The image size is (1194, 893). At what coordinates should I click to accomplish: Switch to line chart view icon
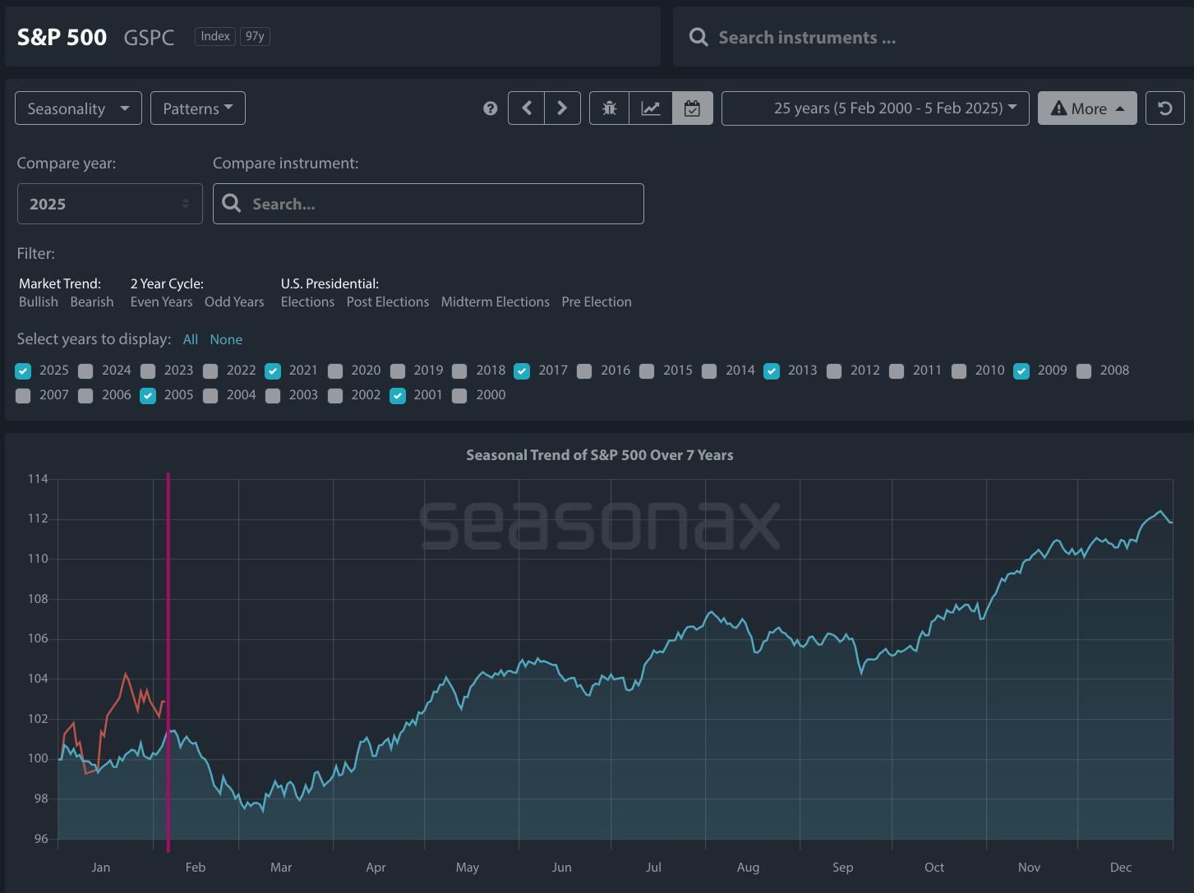coord(651,108)
